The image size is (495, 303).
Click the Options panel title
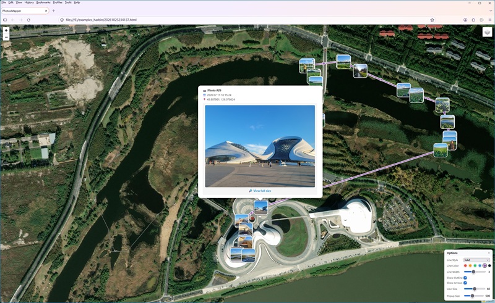452,253
